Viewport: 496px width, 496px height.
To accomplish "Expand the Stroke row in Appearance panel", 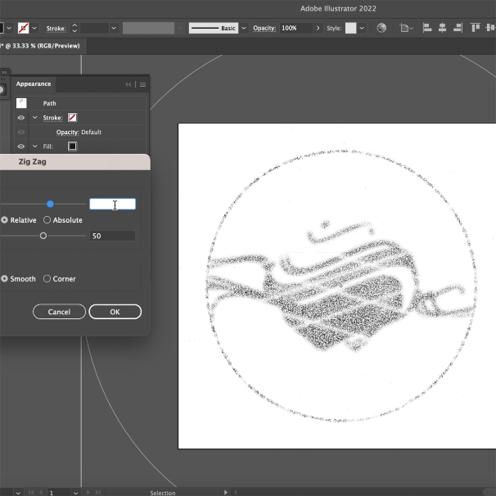I will point(35,118).
